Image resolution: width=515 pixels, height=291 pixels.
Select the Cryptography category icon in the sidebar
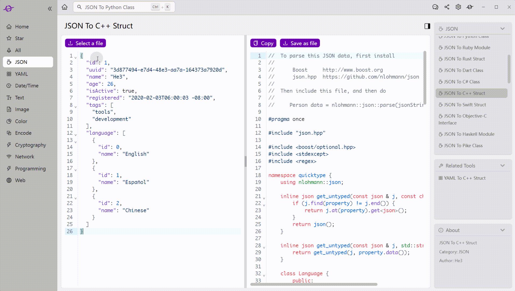(9, 145)
